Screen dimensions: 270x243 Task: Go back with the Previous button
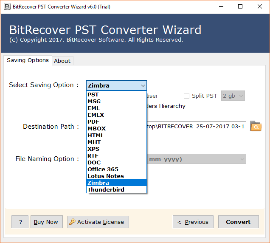coord(193,222)
